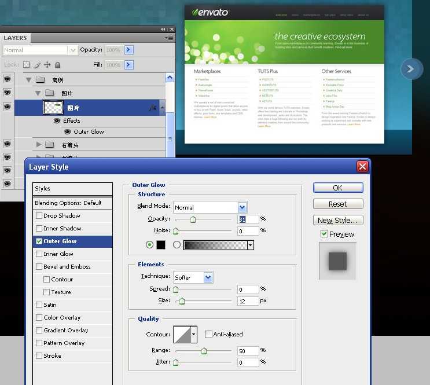The width and height of the screenshot is (430, 385).
Task: Click the lock position move icon
Action: pos(47,65)
